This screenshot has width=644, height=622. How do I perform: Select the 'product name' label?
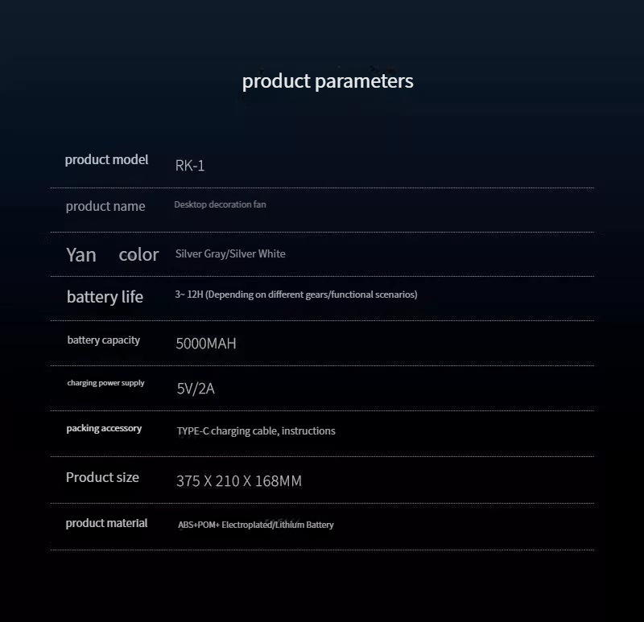pyautogui.click(x=105, y=206)
